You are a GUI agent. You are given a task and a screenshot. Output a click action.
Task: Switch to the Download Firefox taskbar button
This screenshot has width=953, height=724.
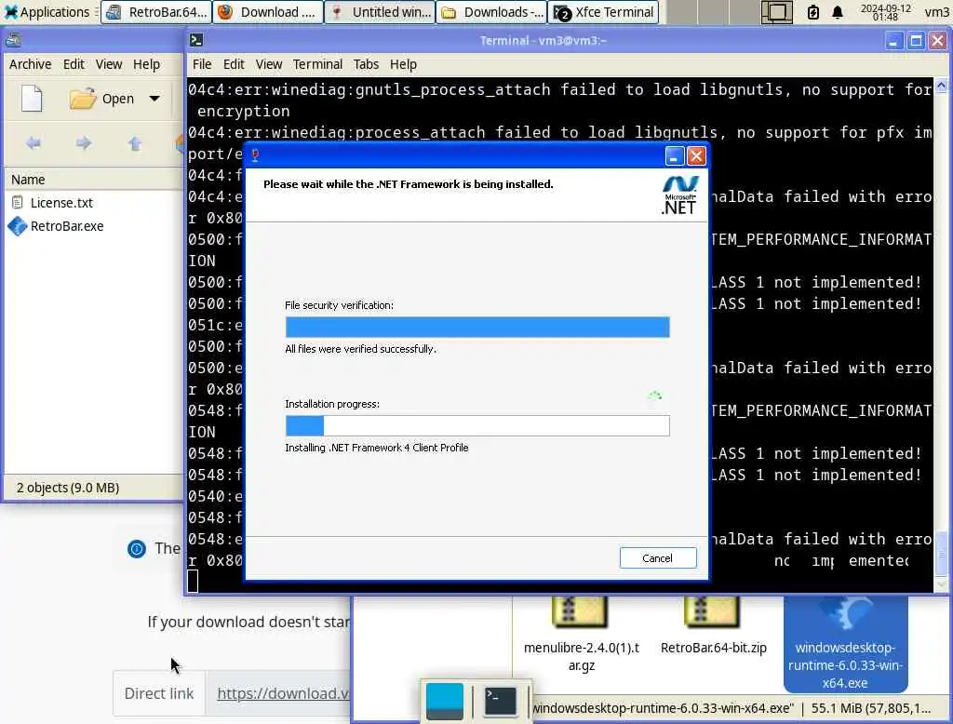tap(268, 11)
